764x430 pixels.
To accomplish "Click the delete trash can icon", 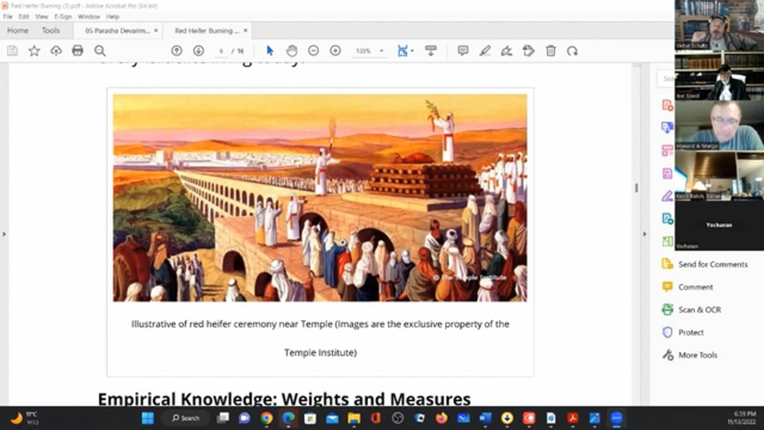I will tap(551, 51).
